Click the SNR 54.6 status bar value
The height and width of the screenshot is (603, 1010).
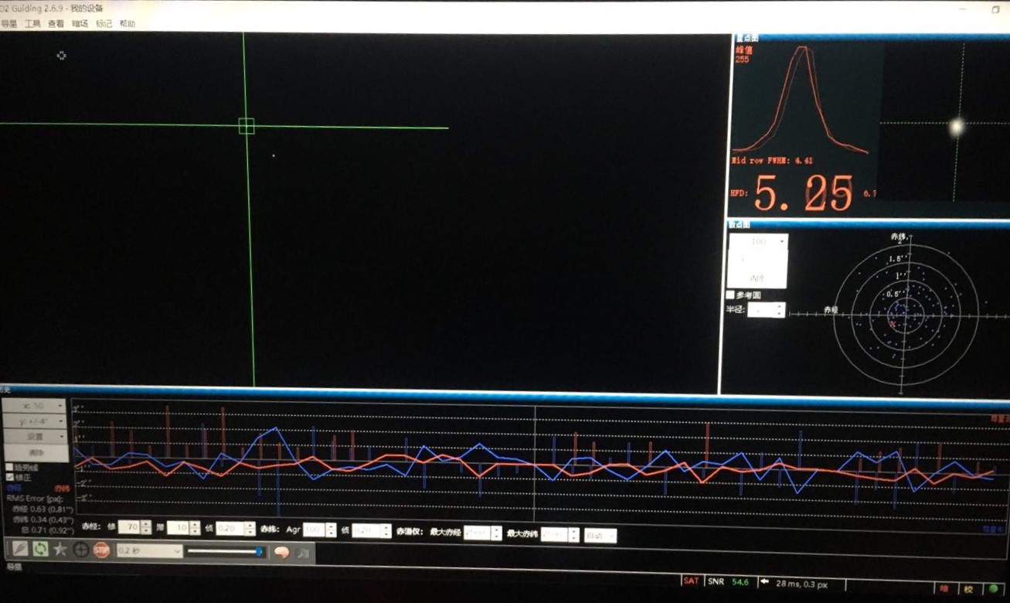pyautogui.click(x=728, y=581)
